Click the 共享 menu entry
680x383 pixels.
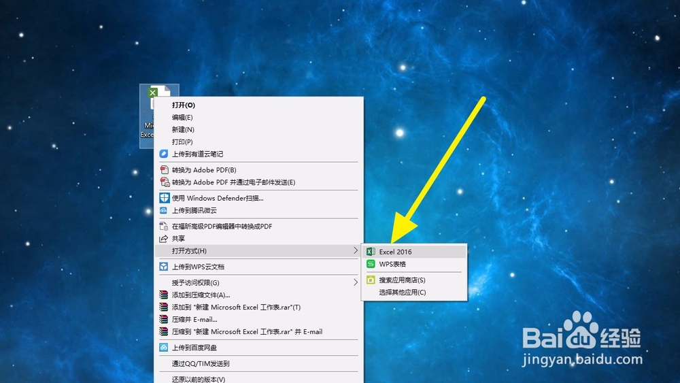click(258, 239)
